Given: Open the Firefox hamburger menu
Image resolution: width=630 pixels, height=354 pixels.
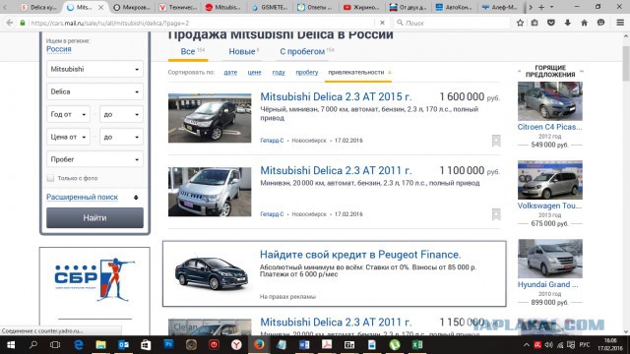Looking at the screenshot, I should click(620, 23).
